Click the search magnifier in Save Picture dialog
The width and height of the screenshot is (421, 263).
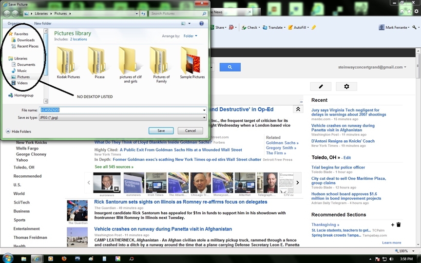click(x=204, y=14)
